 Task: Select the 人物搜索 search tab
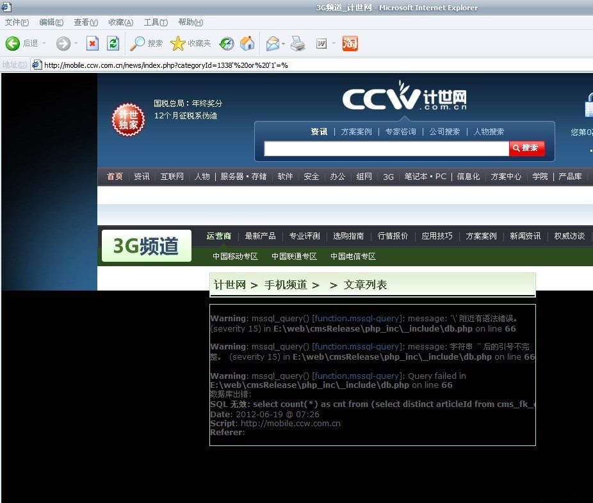(489, 132)
